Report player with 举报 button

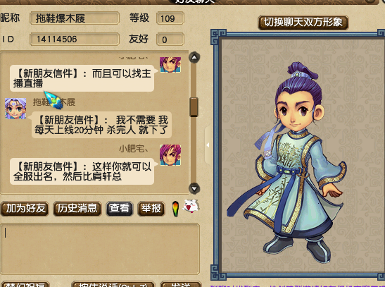tap(151, 209)
